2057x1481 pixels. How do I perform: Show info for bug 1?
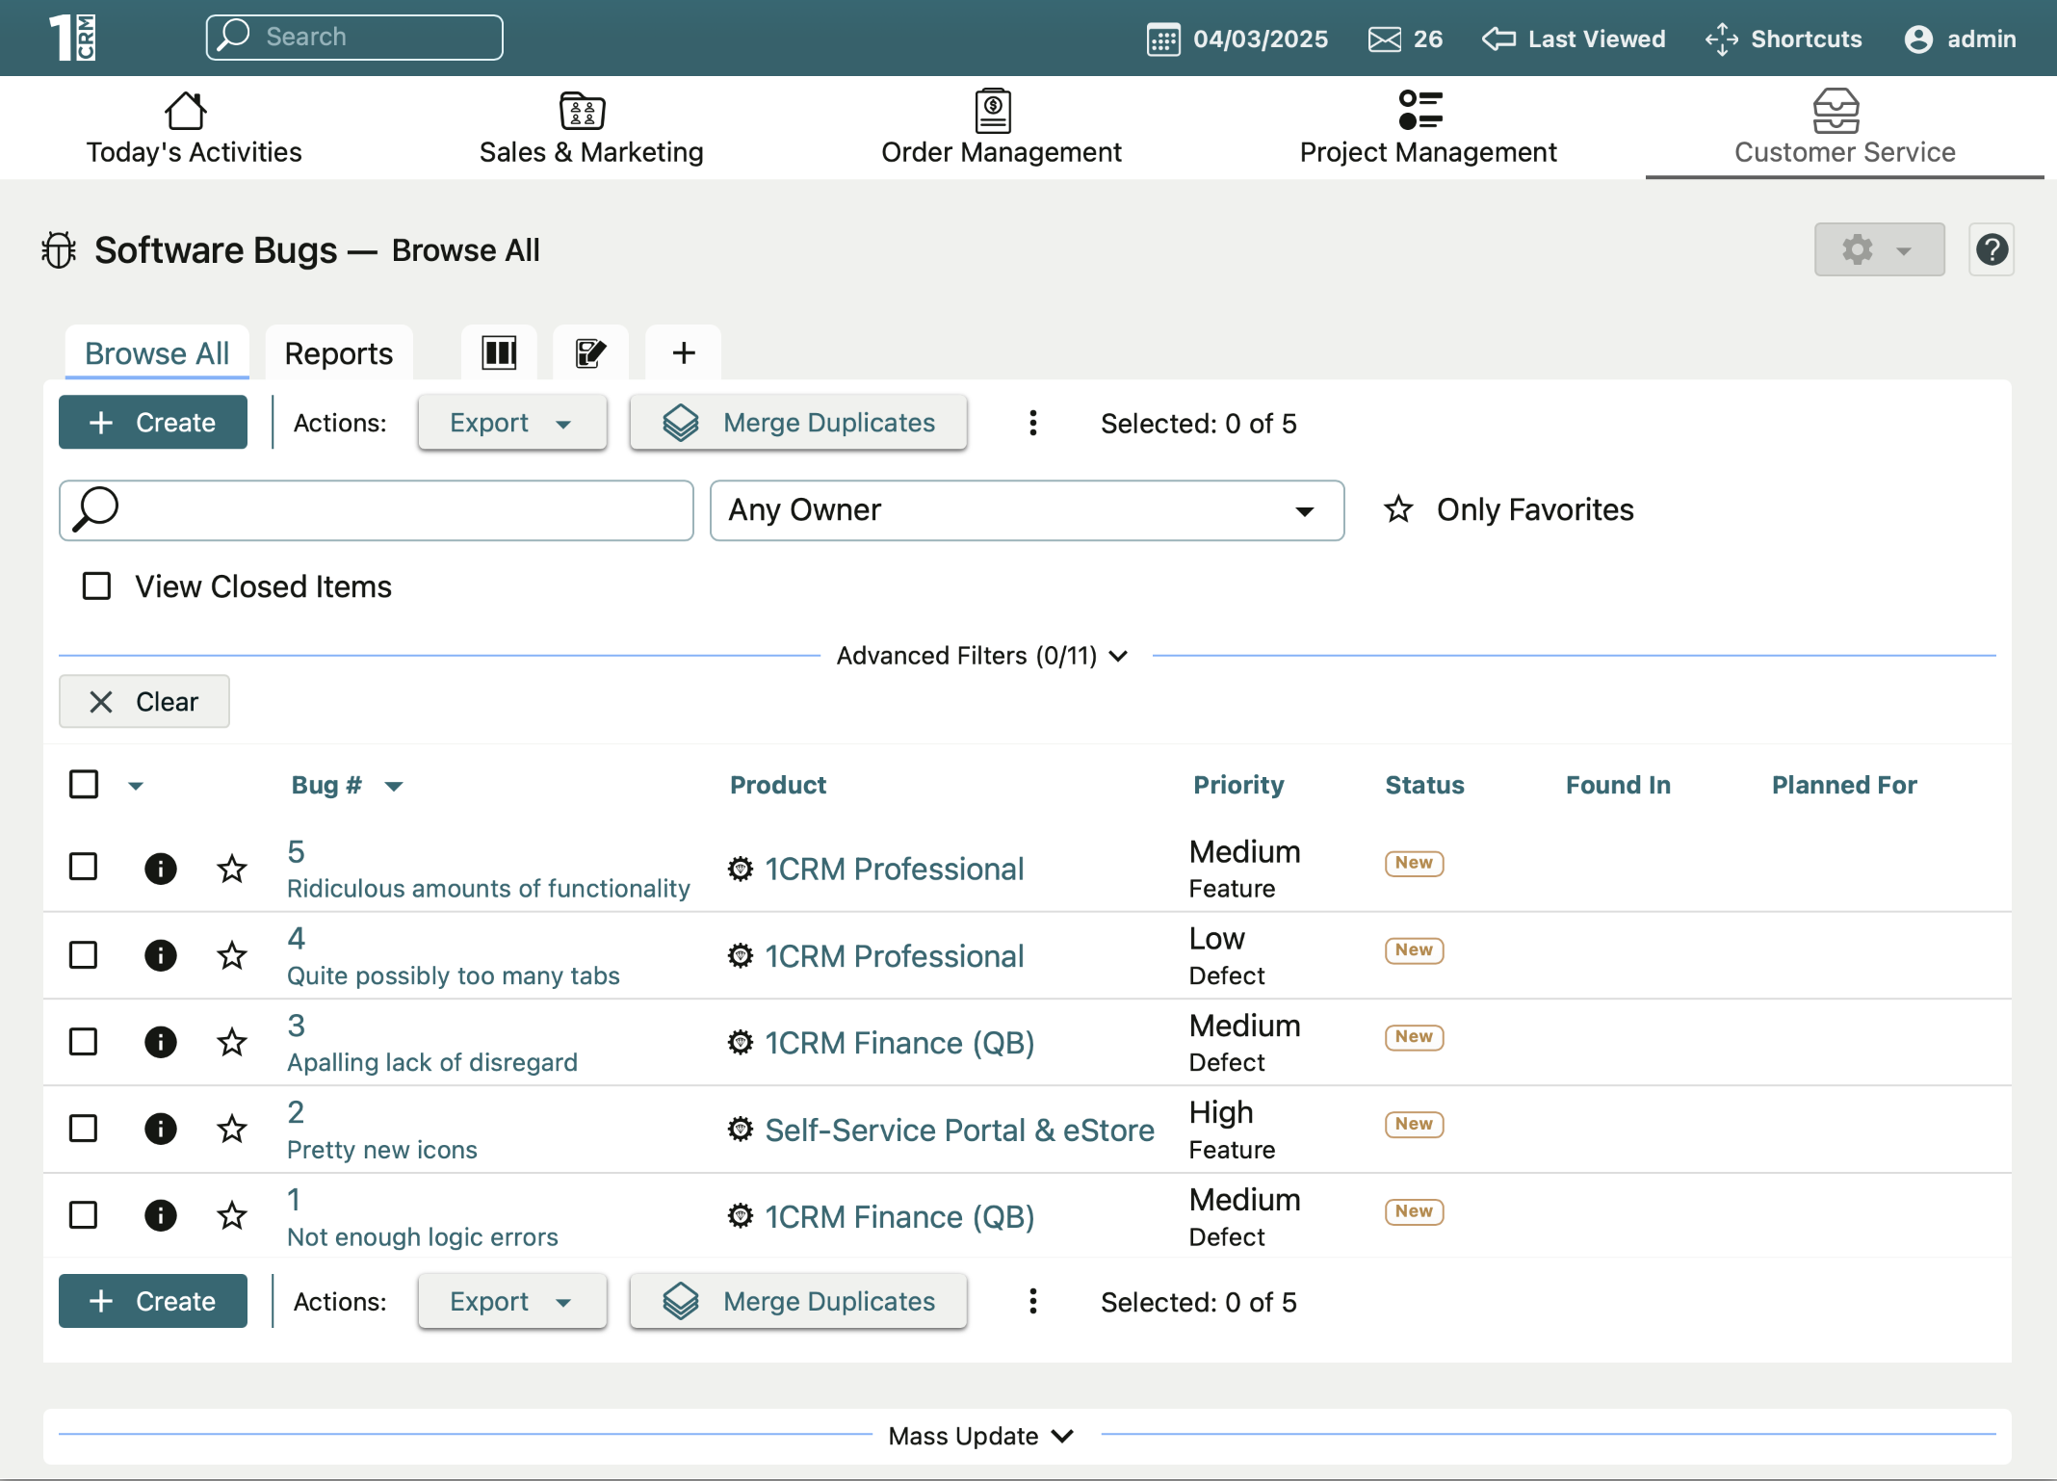(x=161, y=1215)
